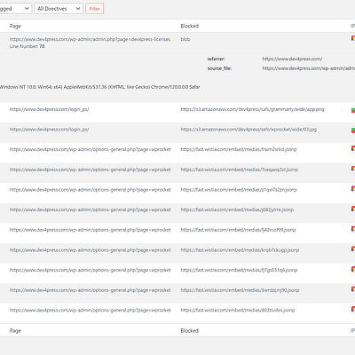Open the partially visible dropdown left of All Directives
This screenshot has width=355, height=355.
[x=16, y=9]
